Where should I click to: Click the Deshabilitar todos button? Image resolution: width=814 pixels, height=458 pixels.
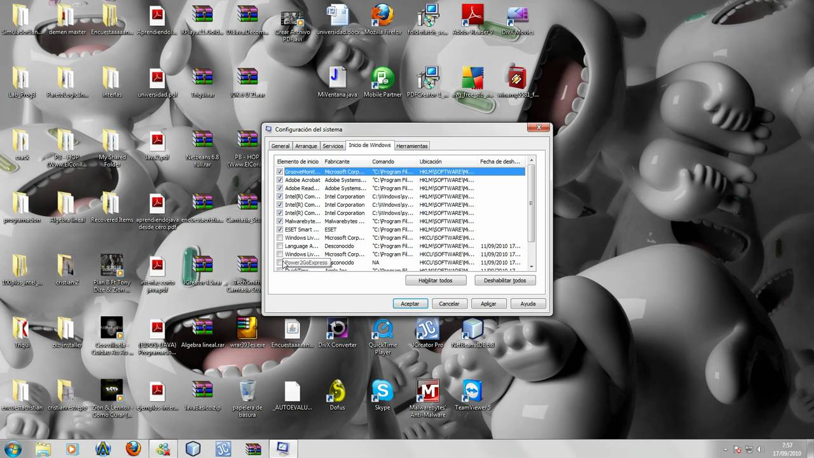[x=505, y=281]
